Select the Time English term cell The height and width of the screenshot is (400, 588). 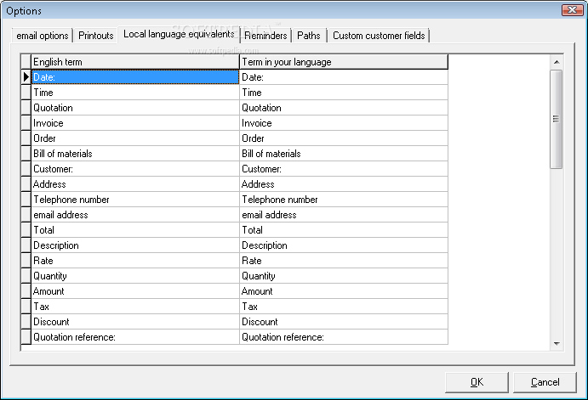(x=135, y=93)
